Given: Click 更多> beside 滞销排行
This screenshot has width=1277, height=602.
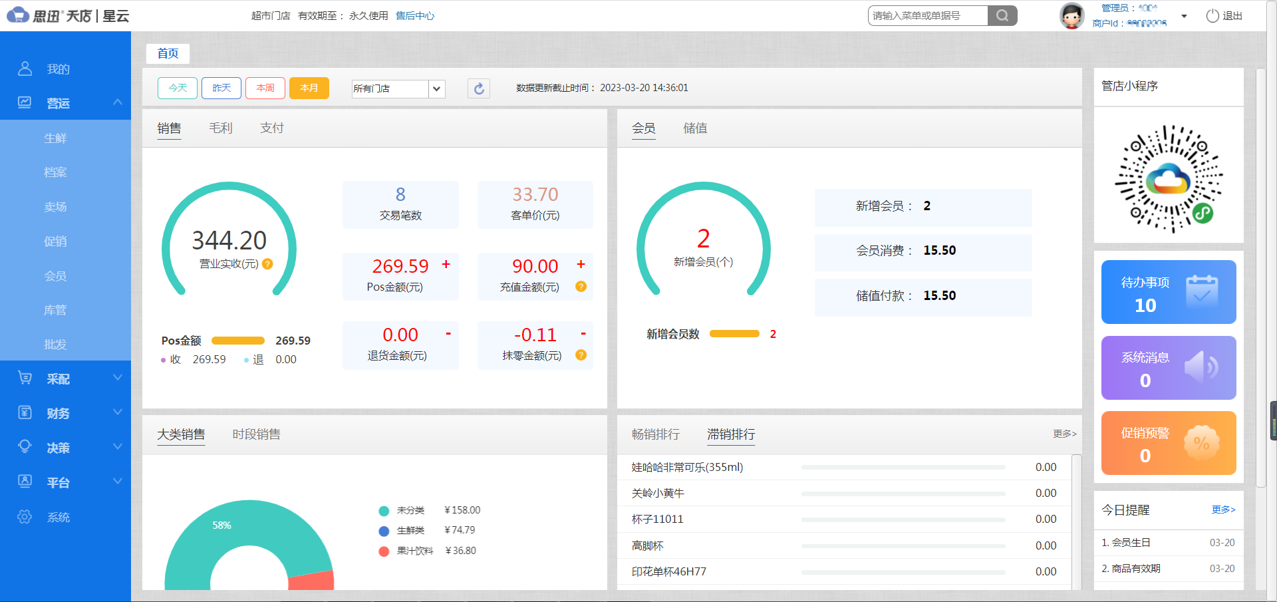Looking at the screenshot, I should pos(1064,434).
